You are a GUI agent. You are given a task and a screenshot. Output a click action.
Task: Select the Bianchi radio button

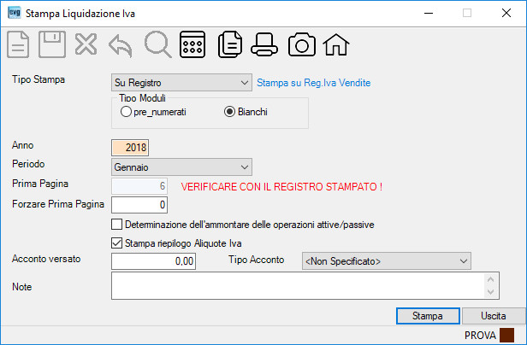229,112
